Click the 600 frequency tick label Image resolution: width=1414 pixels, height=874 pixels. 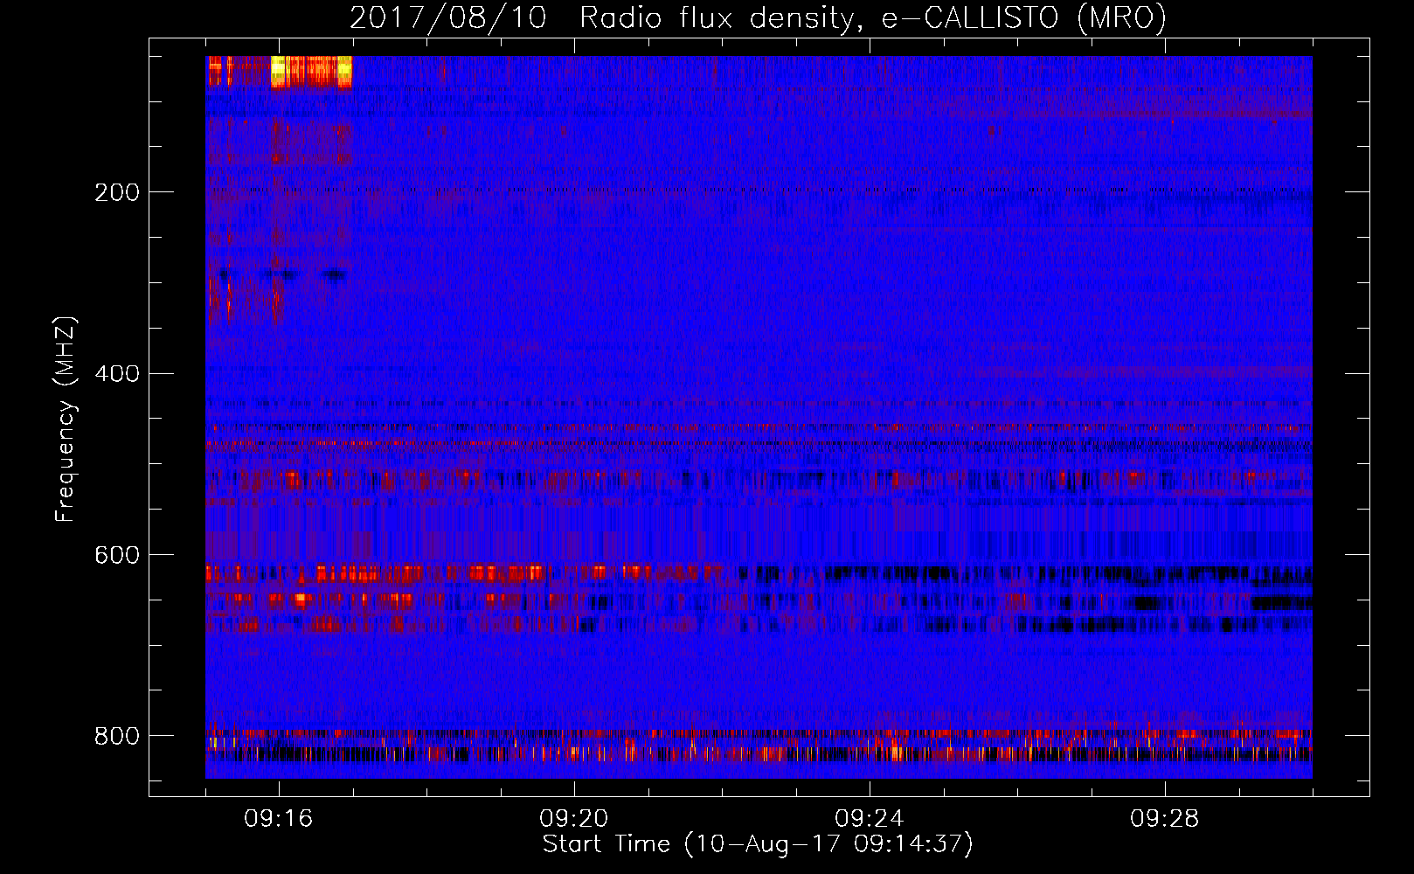(x=117, y=556)
